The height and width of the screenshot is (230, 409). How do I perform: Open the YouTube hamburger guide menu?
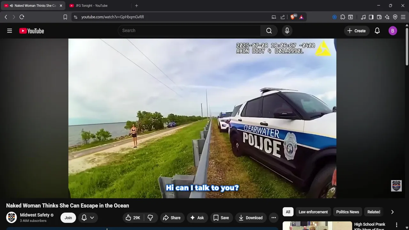[10, 31]
